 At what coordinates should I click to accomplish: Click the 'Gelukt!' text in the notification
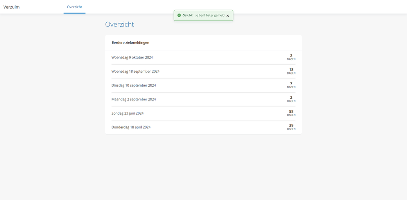click(x=188, y=15)
